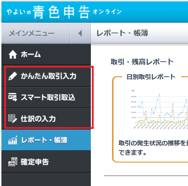Viewport: 188px width, 186px height.
Task: Open the ホーム menu item
Action: tap(46, 55)
